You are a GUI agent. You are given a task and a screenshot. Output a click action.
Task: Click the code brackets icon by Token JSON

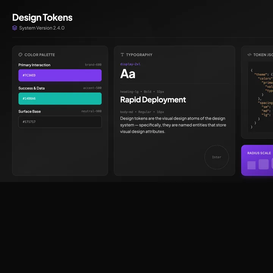(x=249, y=55)
